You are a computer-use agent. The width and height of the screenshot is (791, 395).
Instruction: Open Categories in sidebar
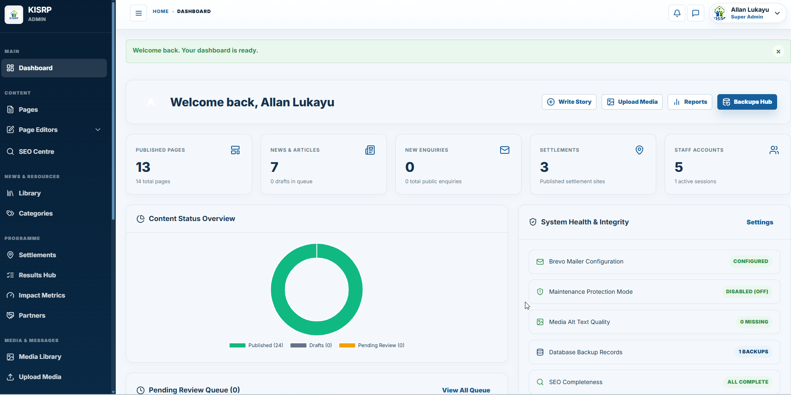pos(54,213)
